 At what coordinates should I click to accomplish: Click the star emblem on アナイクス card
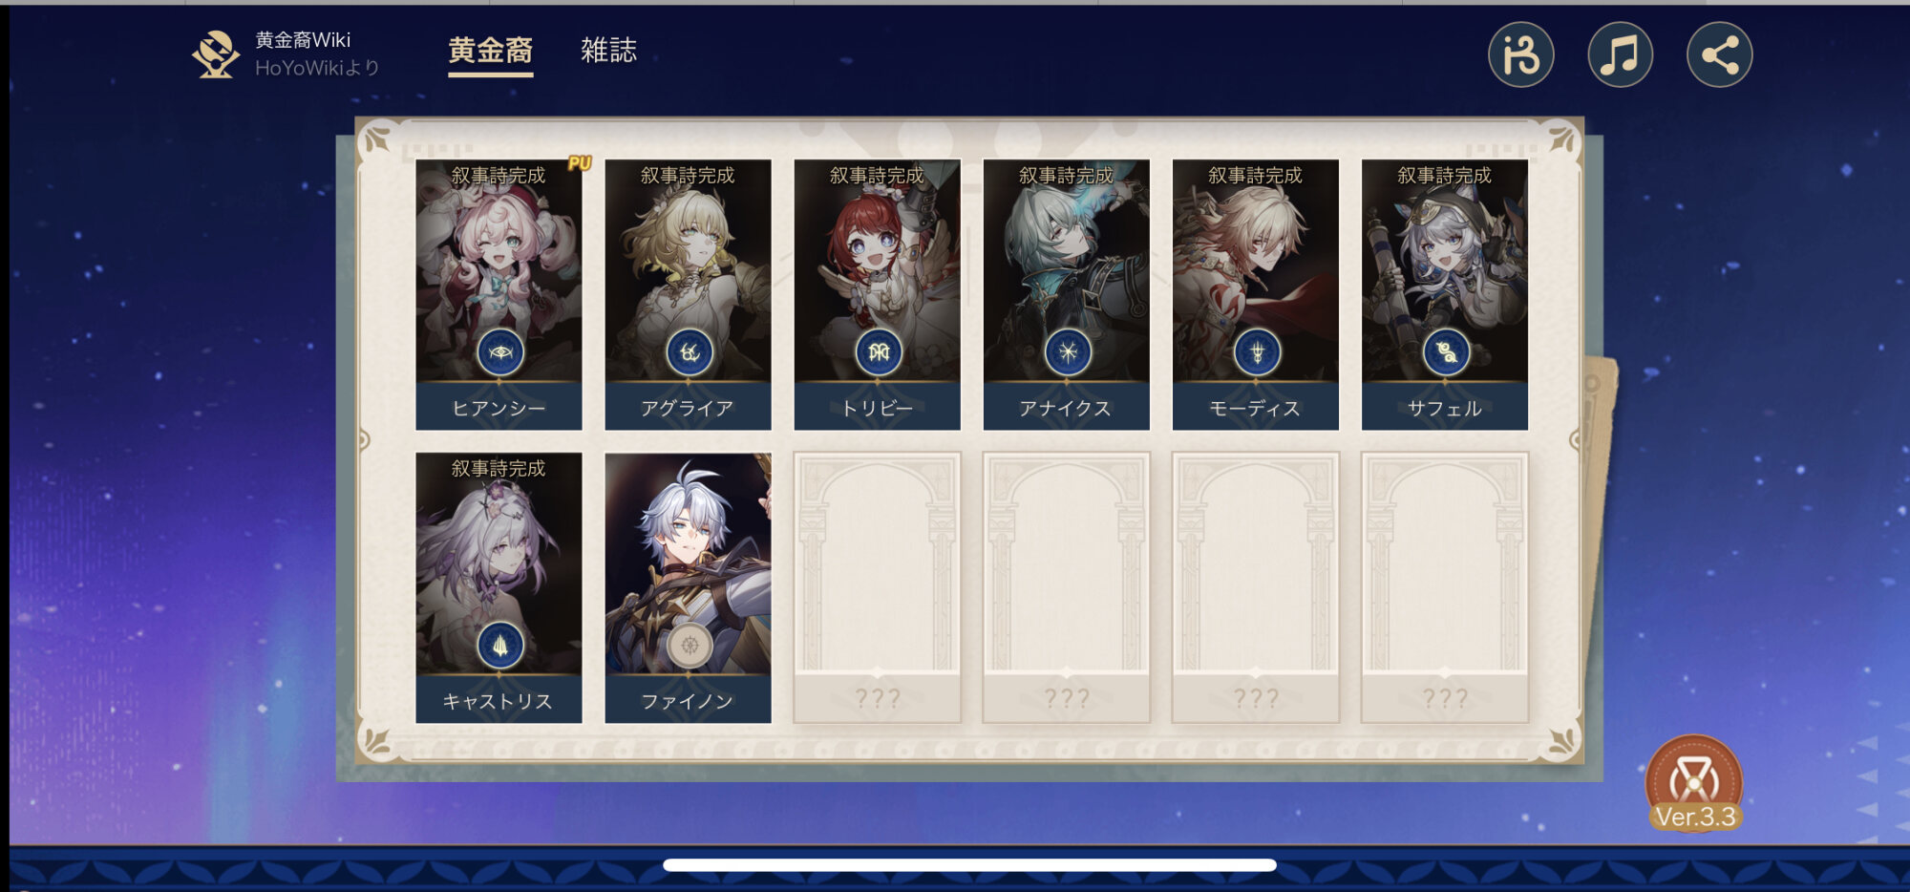[x=1067, y=352]
